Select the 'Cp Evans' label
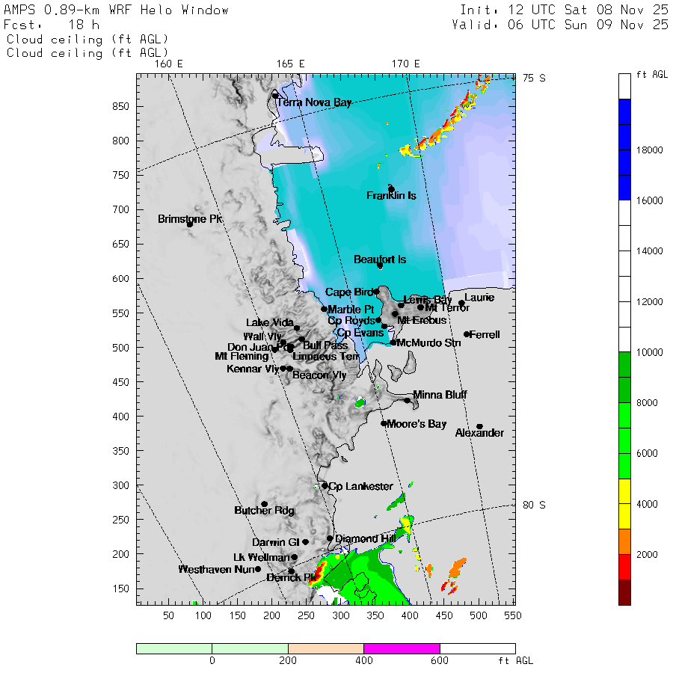 [x=360, y=333]
